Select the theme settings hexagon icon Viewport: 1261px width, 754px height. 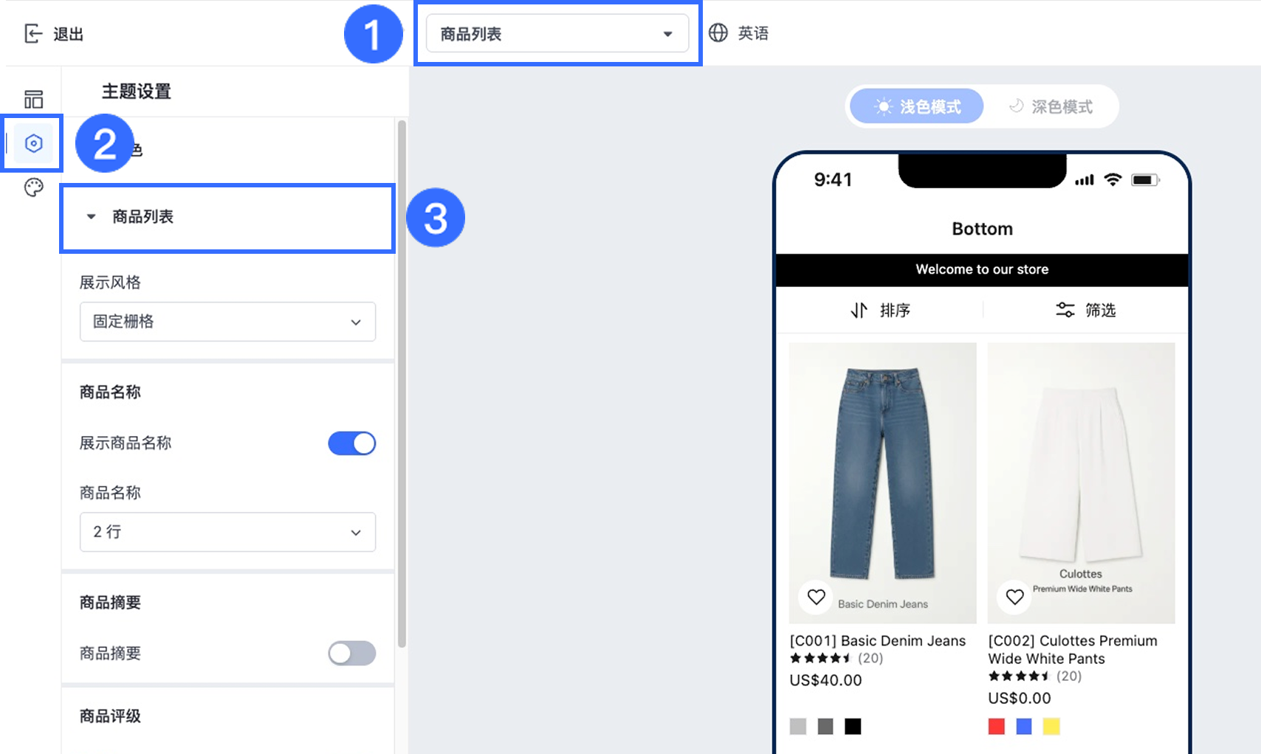pos(33,143)
